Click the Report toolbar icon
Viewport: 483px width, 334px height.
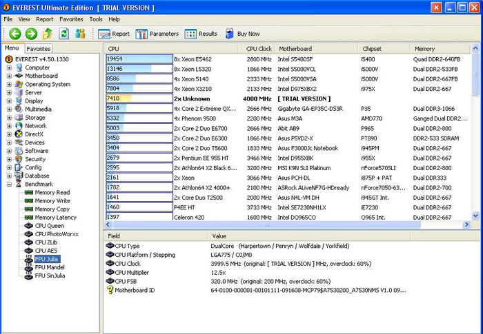(104, 34)
